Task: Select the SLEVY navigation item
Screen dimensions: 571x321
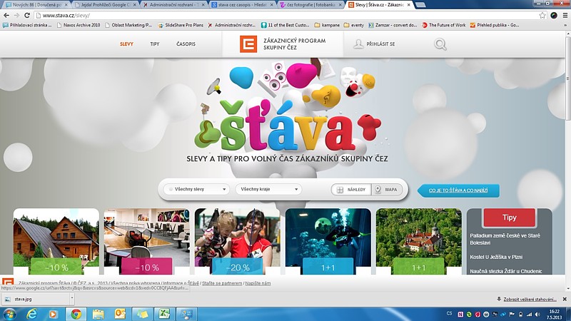Action: 126,44
